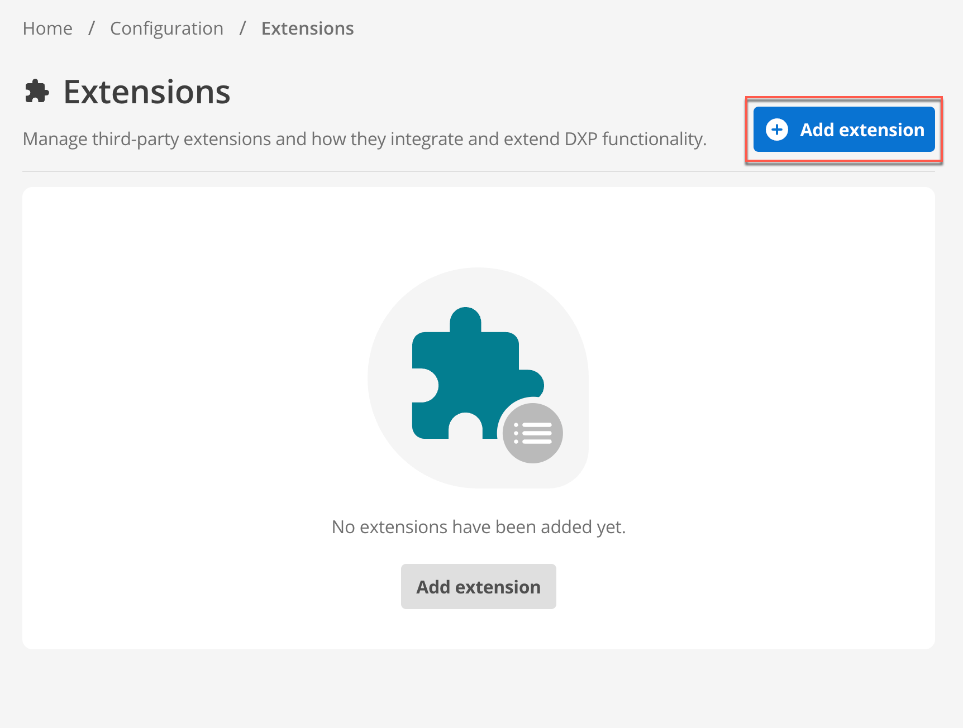Click the Extensions page title
963x728 pixels.
point(146,91)
